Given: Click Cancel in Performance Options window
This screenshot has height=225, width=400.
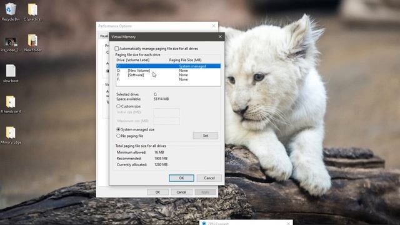Looking at the screenshot, I should coord(181,192).
